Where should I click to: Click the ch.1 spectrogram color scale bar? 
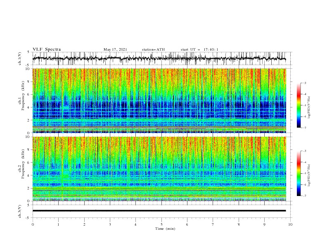click(299, 105)
